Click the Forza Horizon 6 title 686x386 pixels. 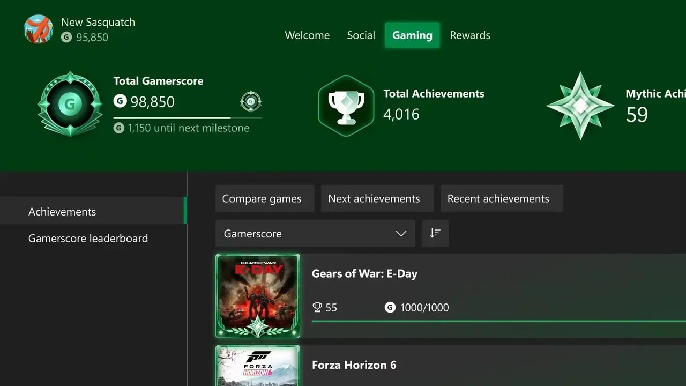point(354,365)
